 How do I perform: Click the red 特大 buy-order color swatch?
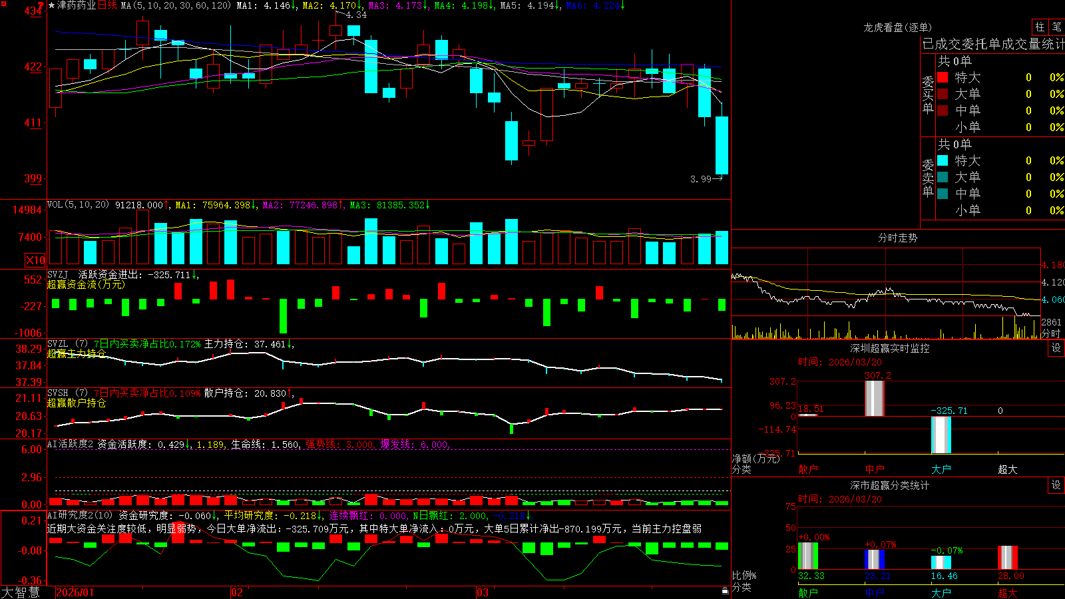(943, 77)
